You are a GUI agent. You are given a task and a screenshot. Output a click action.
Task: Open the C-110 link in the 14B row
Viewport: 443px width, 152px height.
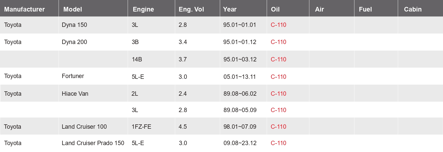point(278,59)
